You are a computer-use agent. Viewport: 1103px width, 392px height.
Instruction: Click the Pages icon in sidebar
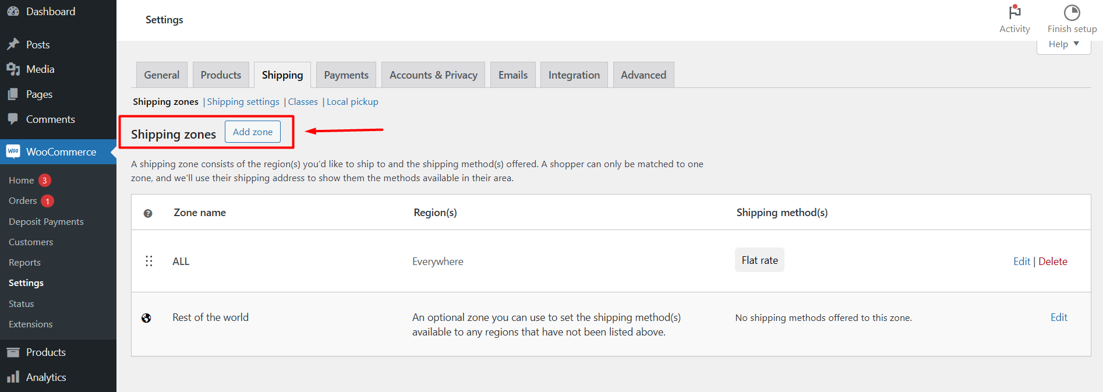click(13, 94)
